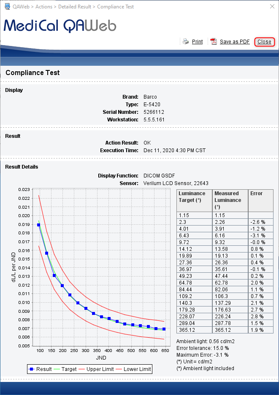This screenshot has height=395, width=279.
Task: Click the Maximum Error -3.1 % text
Action: pos(202,355)
